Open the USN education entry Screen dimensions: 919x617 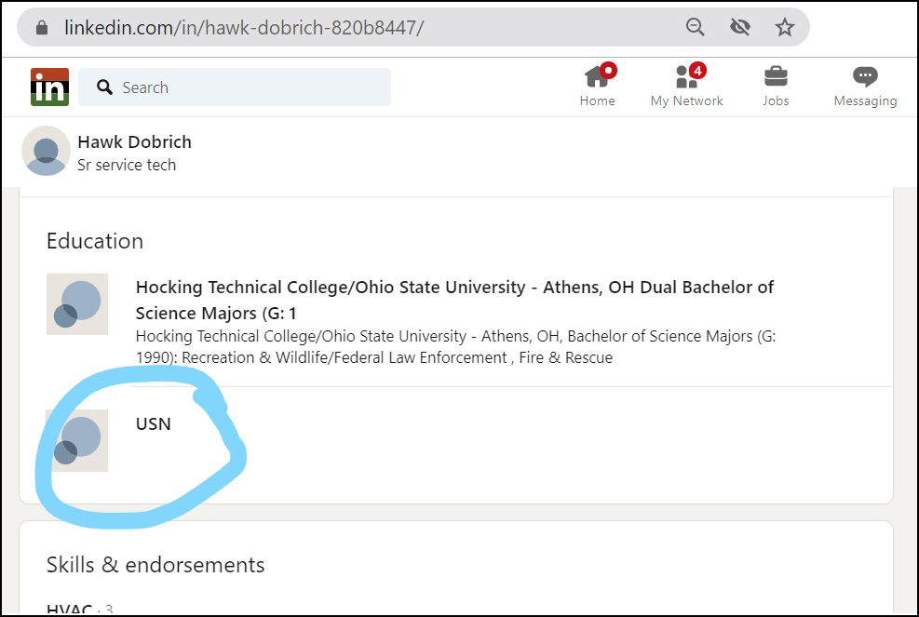pyautogui.click(x=154, y=424)
